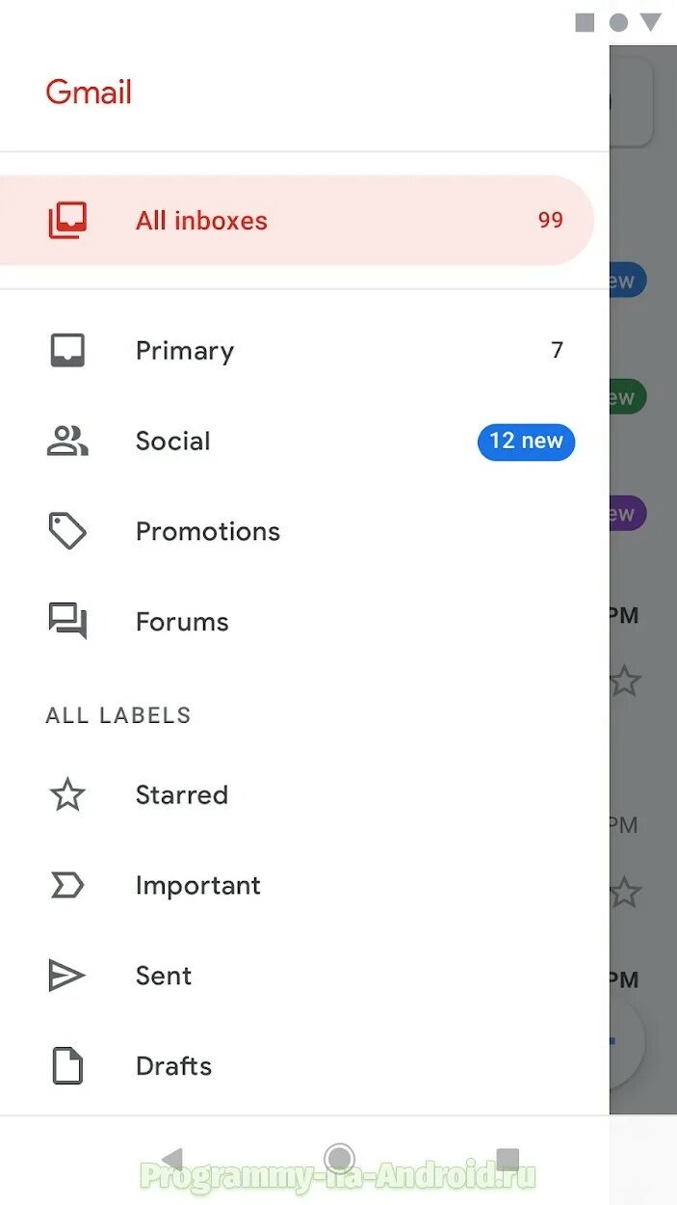The width and height of the screenshot is (677, 1205).
Task: Open the All inboxes label
Action: (x=201, y=221)
